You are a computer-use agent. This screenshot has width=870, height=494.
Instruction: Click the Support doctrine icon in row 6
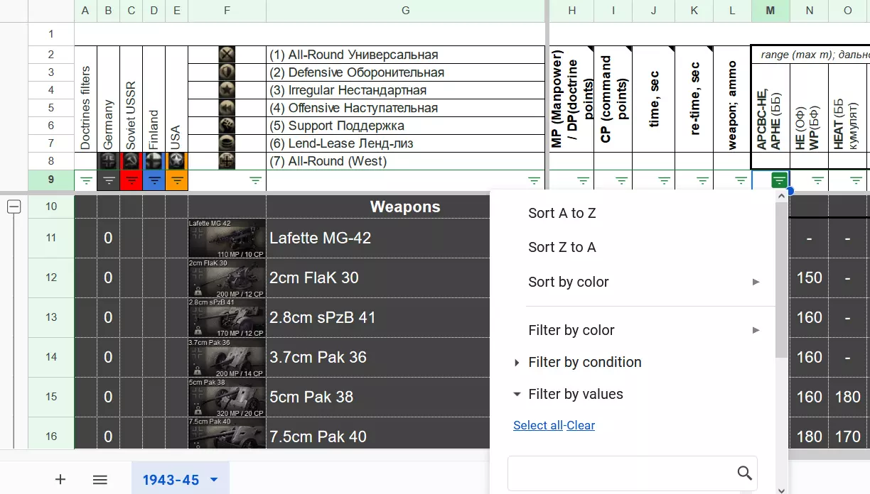(x=227, y=126)
